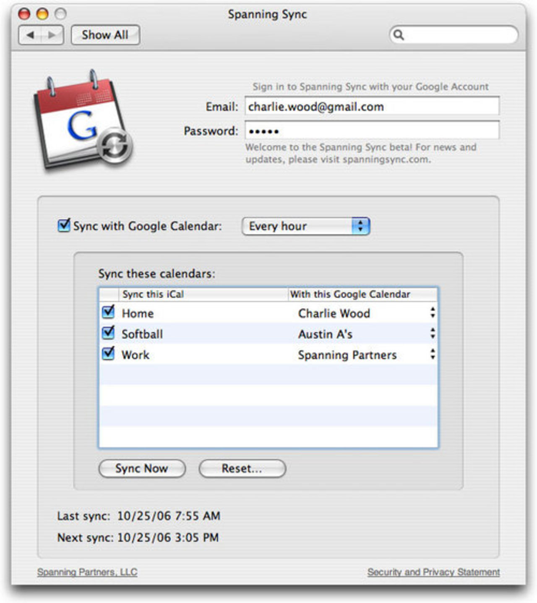This screenshot has height=603, width=537.
Task: Click inside the Email address field
Action: 372,107
